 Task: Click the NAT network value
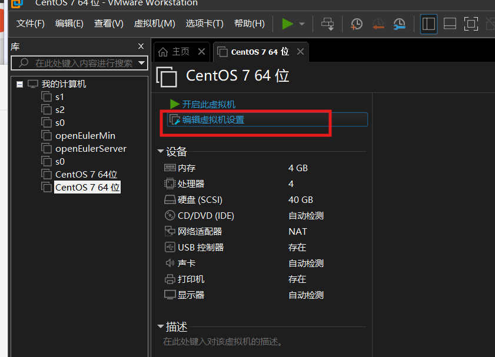coord(298,232)
